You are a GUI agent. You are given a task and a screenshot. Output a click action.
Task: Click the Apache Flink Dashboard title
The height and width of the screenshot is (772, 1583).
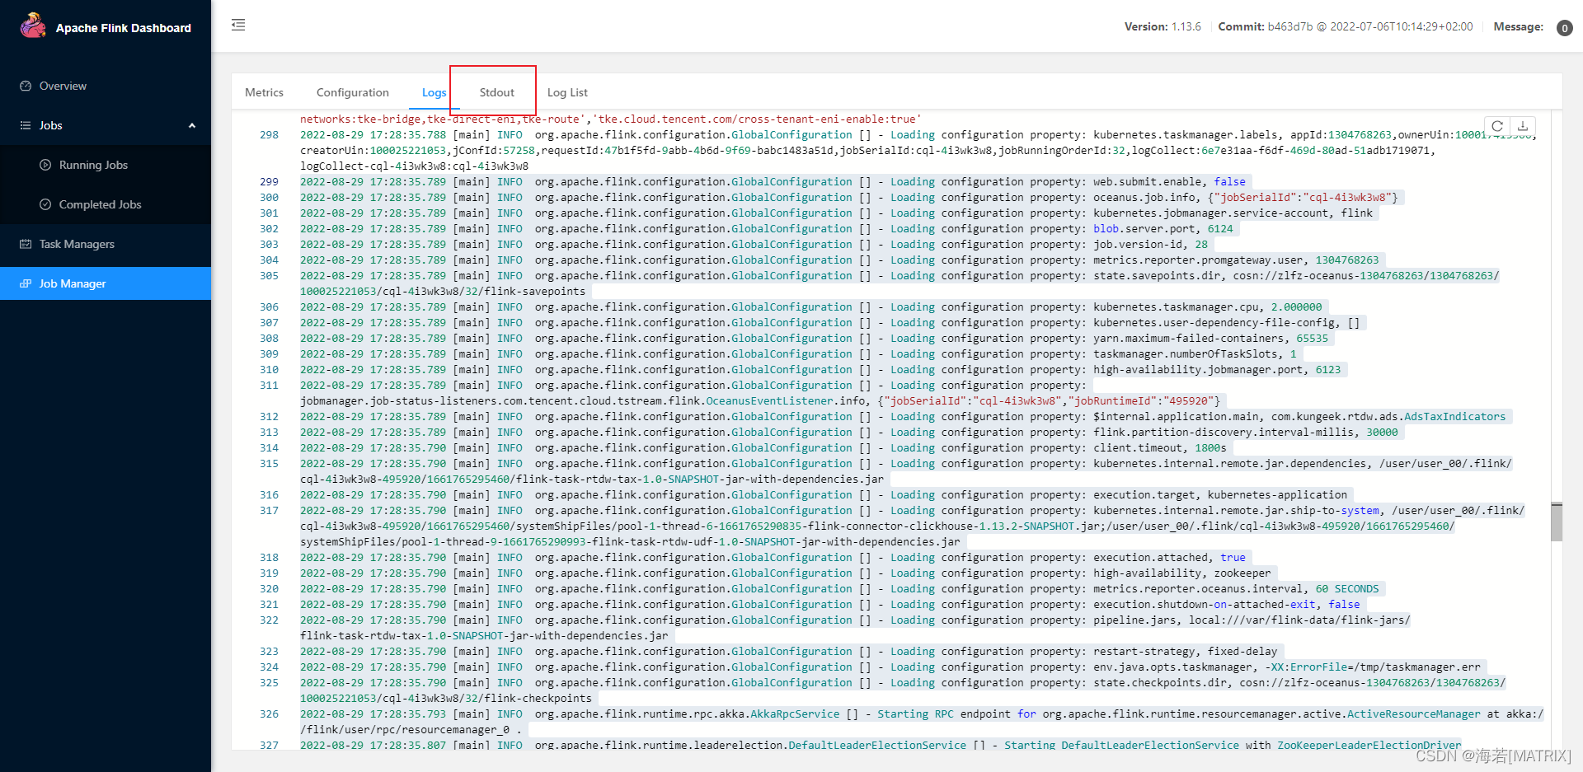[124, 28]
